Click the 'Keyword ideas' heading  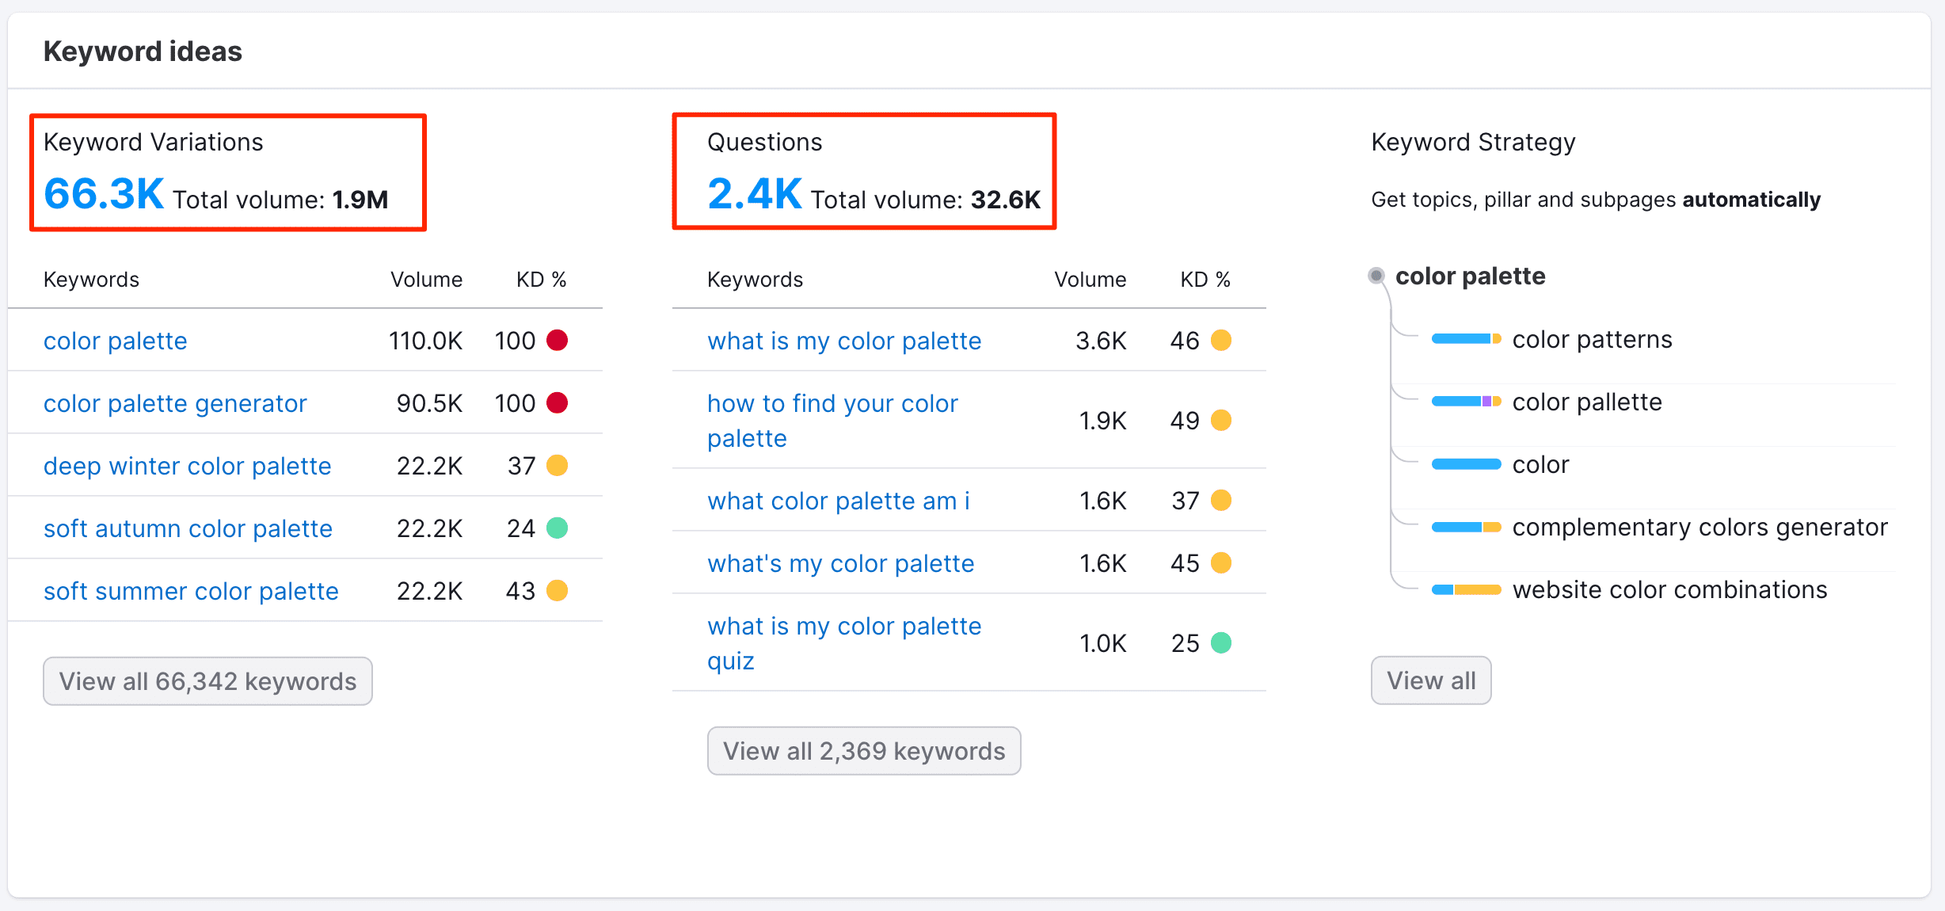click(x=143, y=51)
